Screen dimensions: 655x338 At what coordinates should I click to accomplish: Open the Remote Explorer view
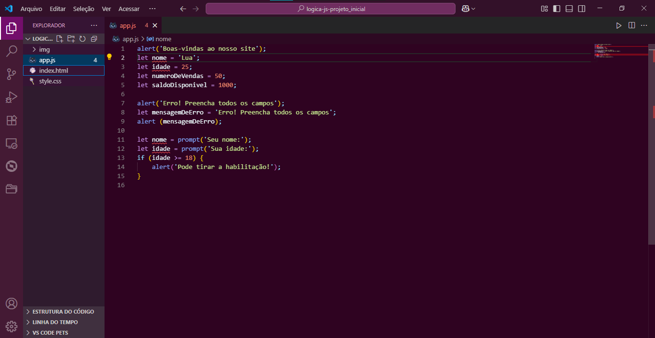tap(12, 143)
